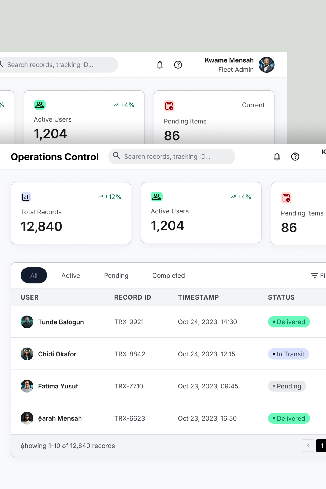Screen dimensions: 326x489
Task: Switch to the Completed tab
Action: pyautogui.click(x=168, y=275)
